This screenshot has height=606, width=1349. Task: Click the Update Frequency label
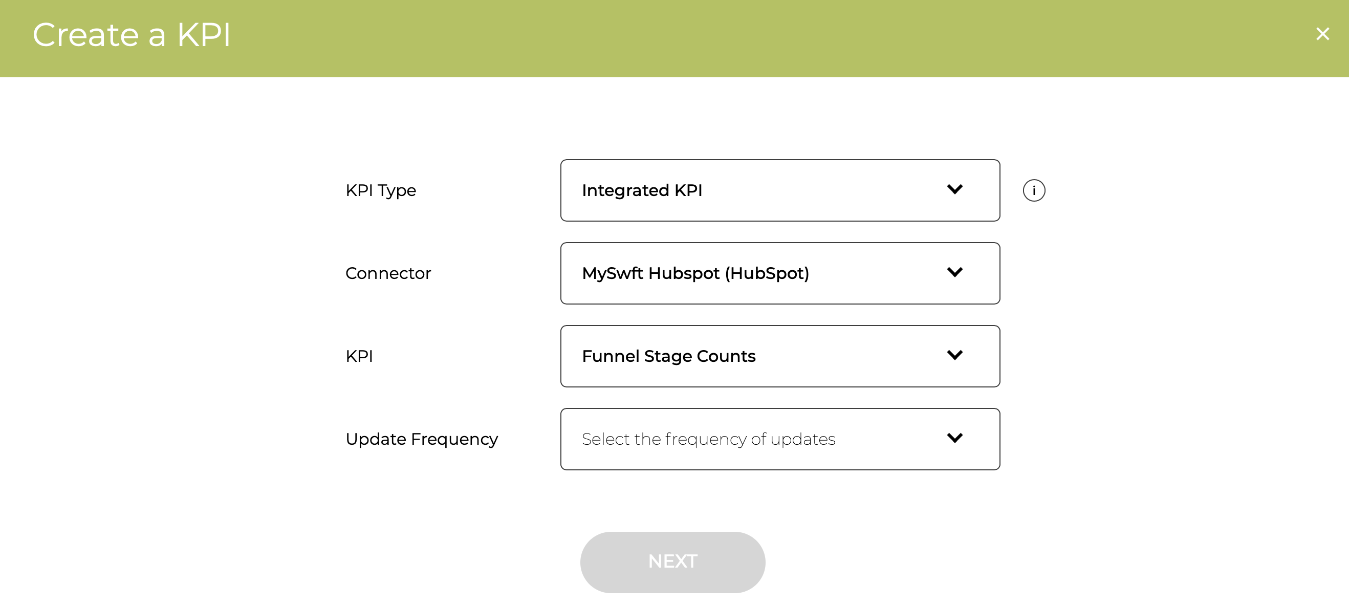point(422,440)
